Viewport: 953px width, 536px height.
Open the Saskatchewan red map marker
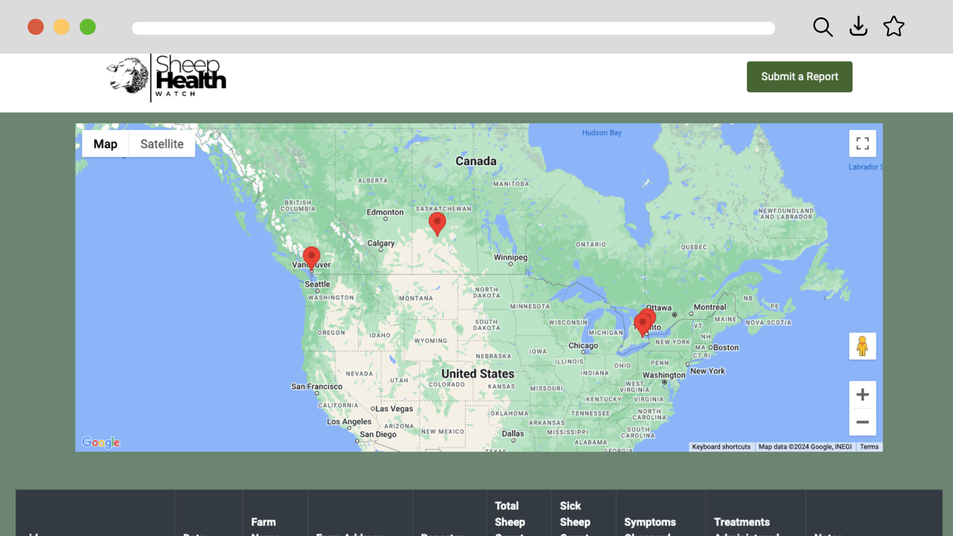[437, 222]
